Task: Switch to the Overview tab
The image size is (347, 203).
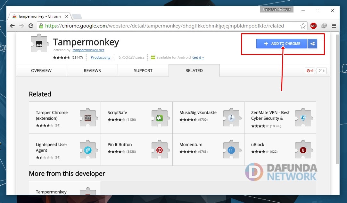Action: (41, 70)
